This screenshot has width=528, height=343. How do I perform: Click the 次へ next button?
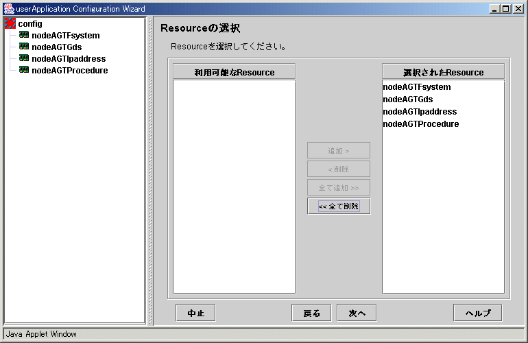357,313
